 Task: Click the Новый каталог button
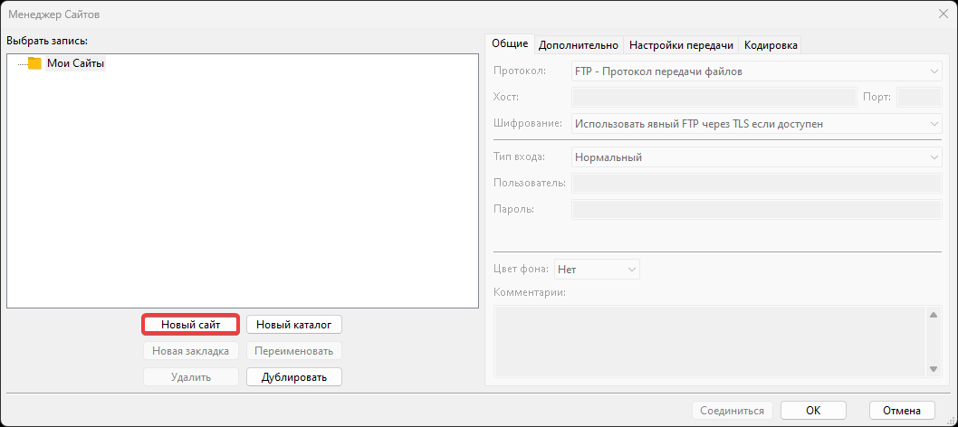pos(294,325)
